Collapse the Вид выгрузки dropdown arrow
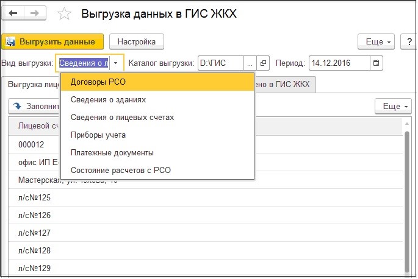 (116, 63)
